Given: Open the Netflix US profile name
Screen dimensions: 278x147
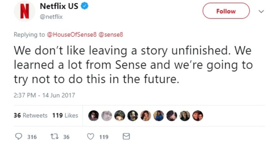Looking at the screenshot, I should [x=59, y=6].
